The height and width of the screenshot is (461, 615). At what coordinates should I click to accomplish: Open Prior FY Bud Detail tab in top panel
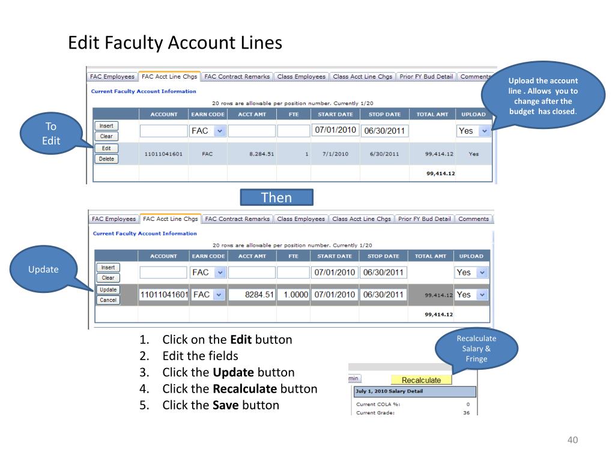pos(426,76)
